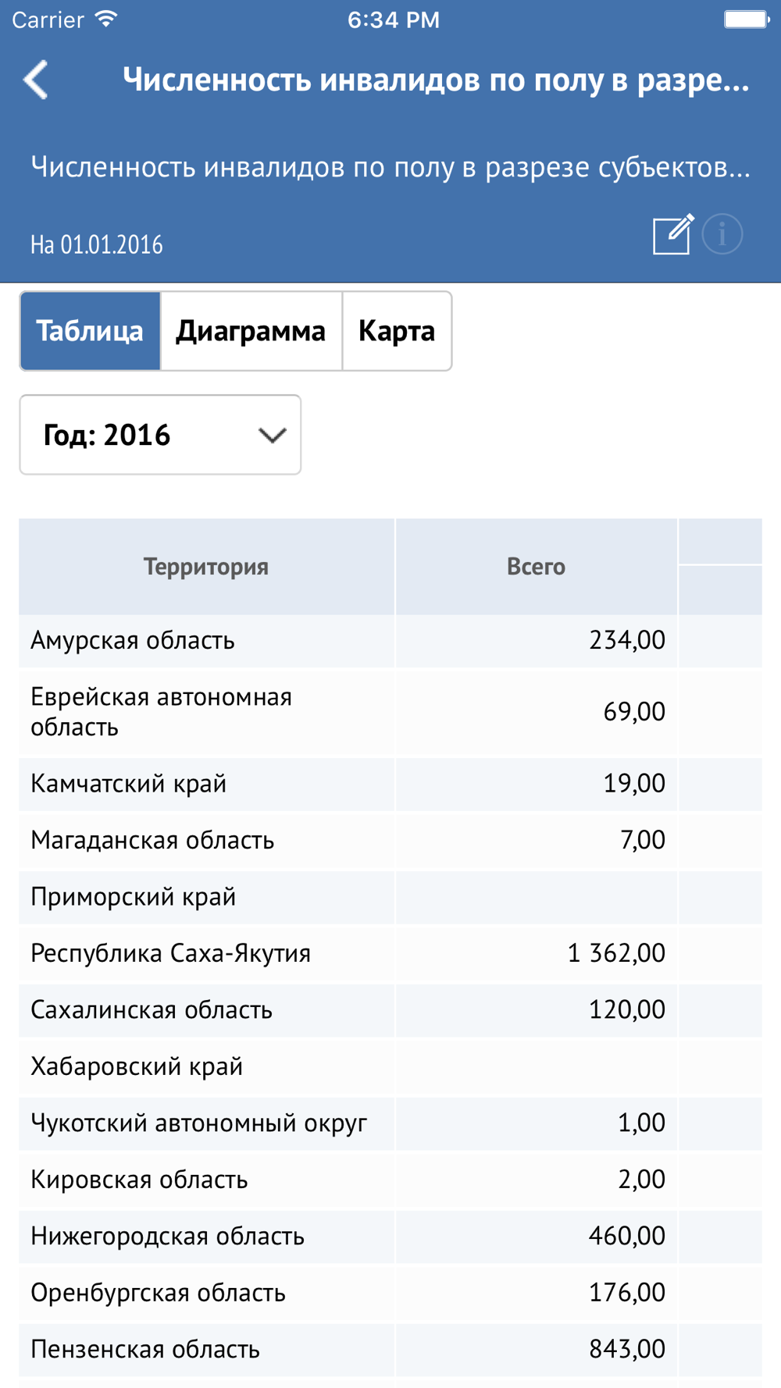The height and width of the screenshot is (1388, 781).
Task: Switch to the Таблица tab
Action: coord(90,331)
